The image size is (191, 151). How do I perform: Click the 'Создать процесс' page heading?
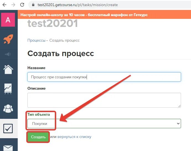(x=61, y=54)
